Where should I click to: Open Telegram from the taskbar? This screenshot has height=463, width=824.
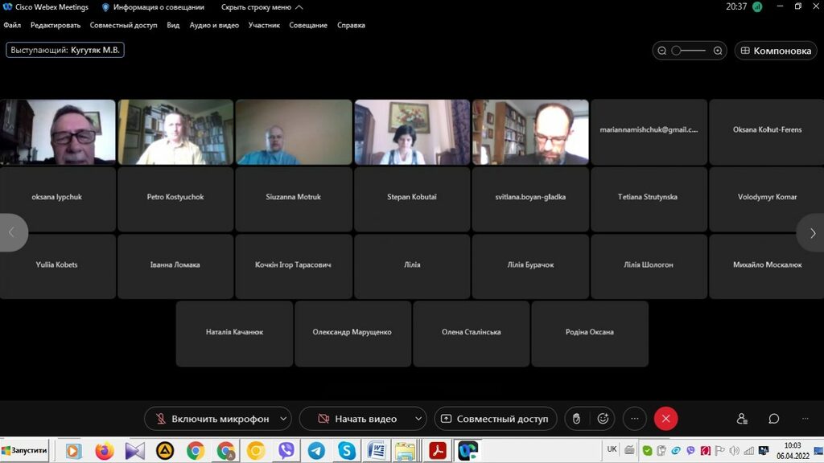coord(316,451)
